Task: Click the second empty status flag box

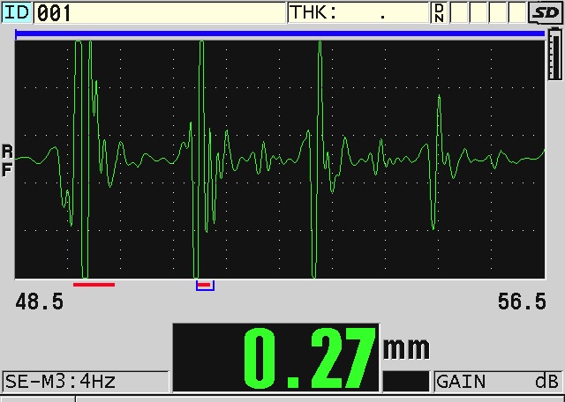Action: pyautogui.click(x=479, y=12)
